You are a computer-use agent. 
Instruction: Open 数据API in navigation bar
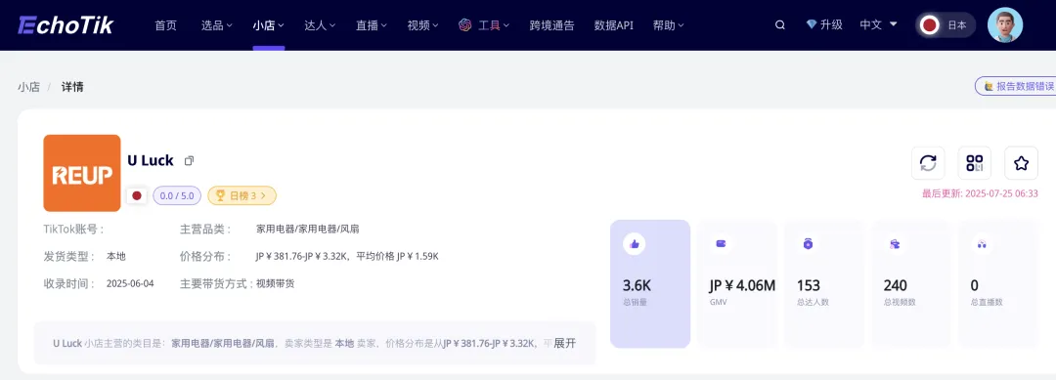pyautogui.click(x=613, y=24)
